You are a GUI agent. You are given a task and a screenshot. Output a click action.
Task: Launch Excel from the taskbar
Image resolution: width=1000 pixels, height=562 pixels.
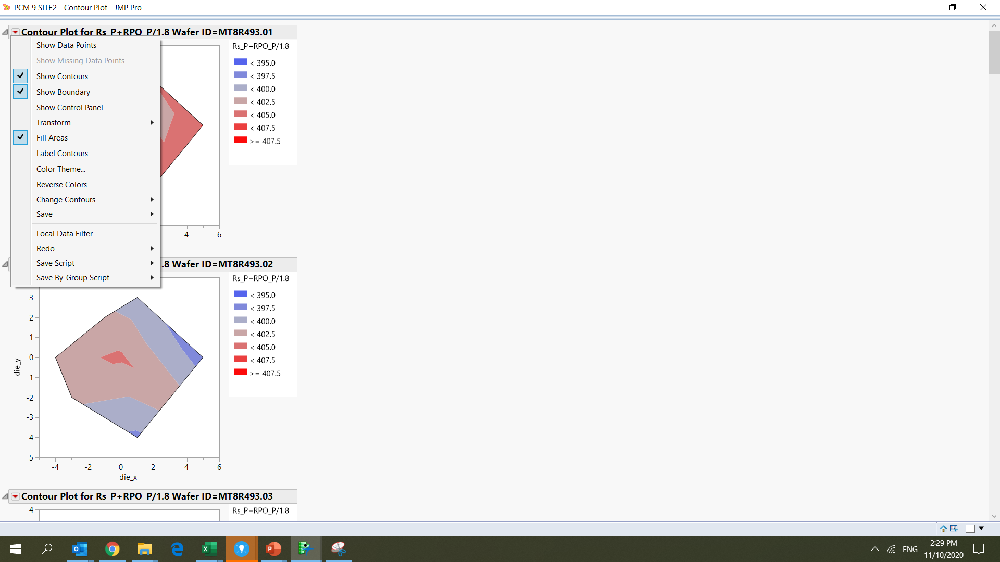point(209,549)
